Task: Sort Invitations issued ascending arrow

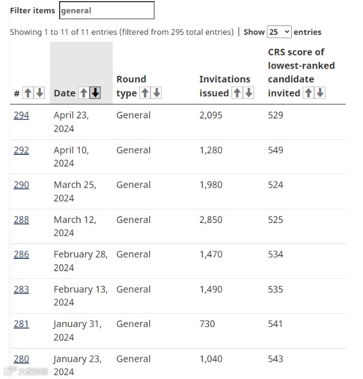Action: (x=236, y=93)
